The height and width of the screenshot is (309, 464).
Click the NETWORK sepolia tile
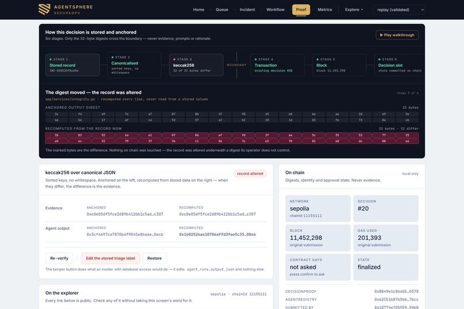pyautogui.click(x=318, y=208)
